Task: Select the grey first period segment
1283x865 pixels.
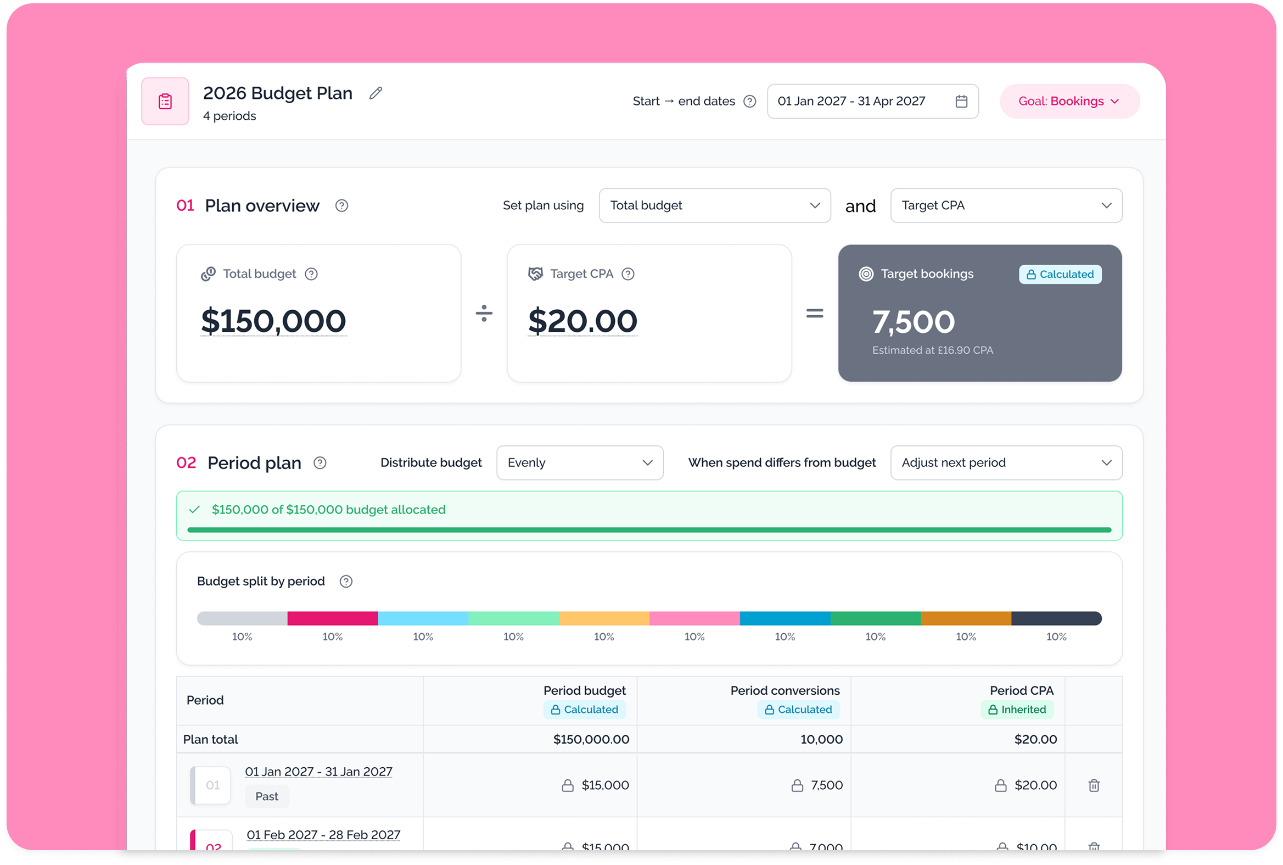Action: point(242,618)
